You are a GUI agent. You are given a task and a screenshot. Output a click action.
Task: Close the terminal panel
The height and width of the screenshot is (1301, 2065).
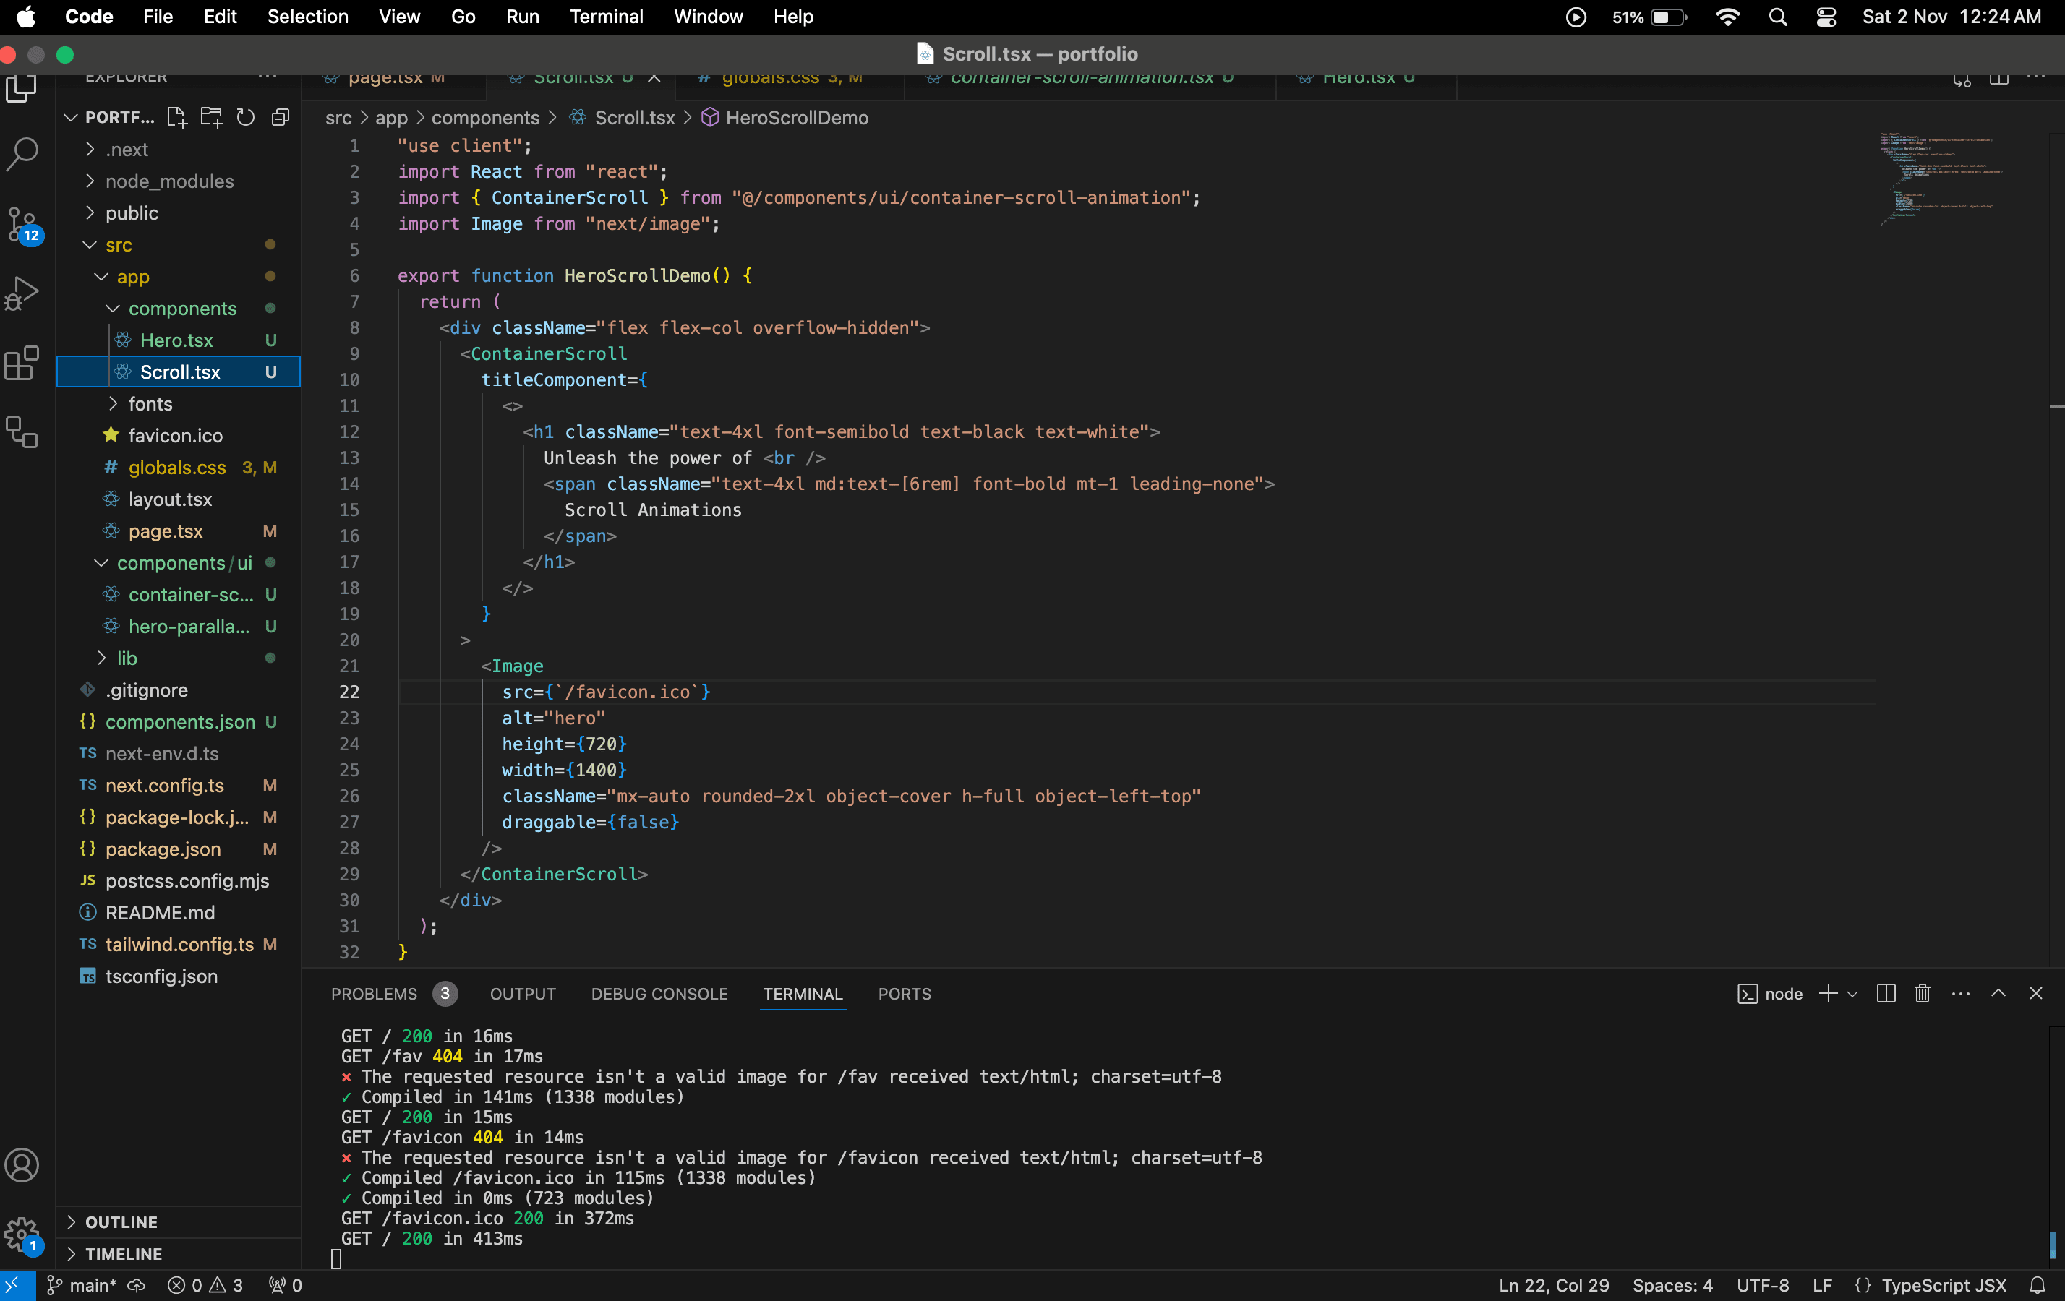(2036, 993)
